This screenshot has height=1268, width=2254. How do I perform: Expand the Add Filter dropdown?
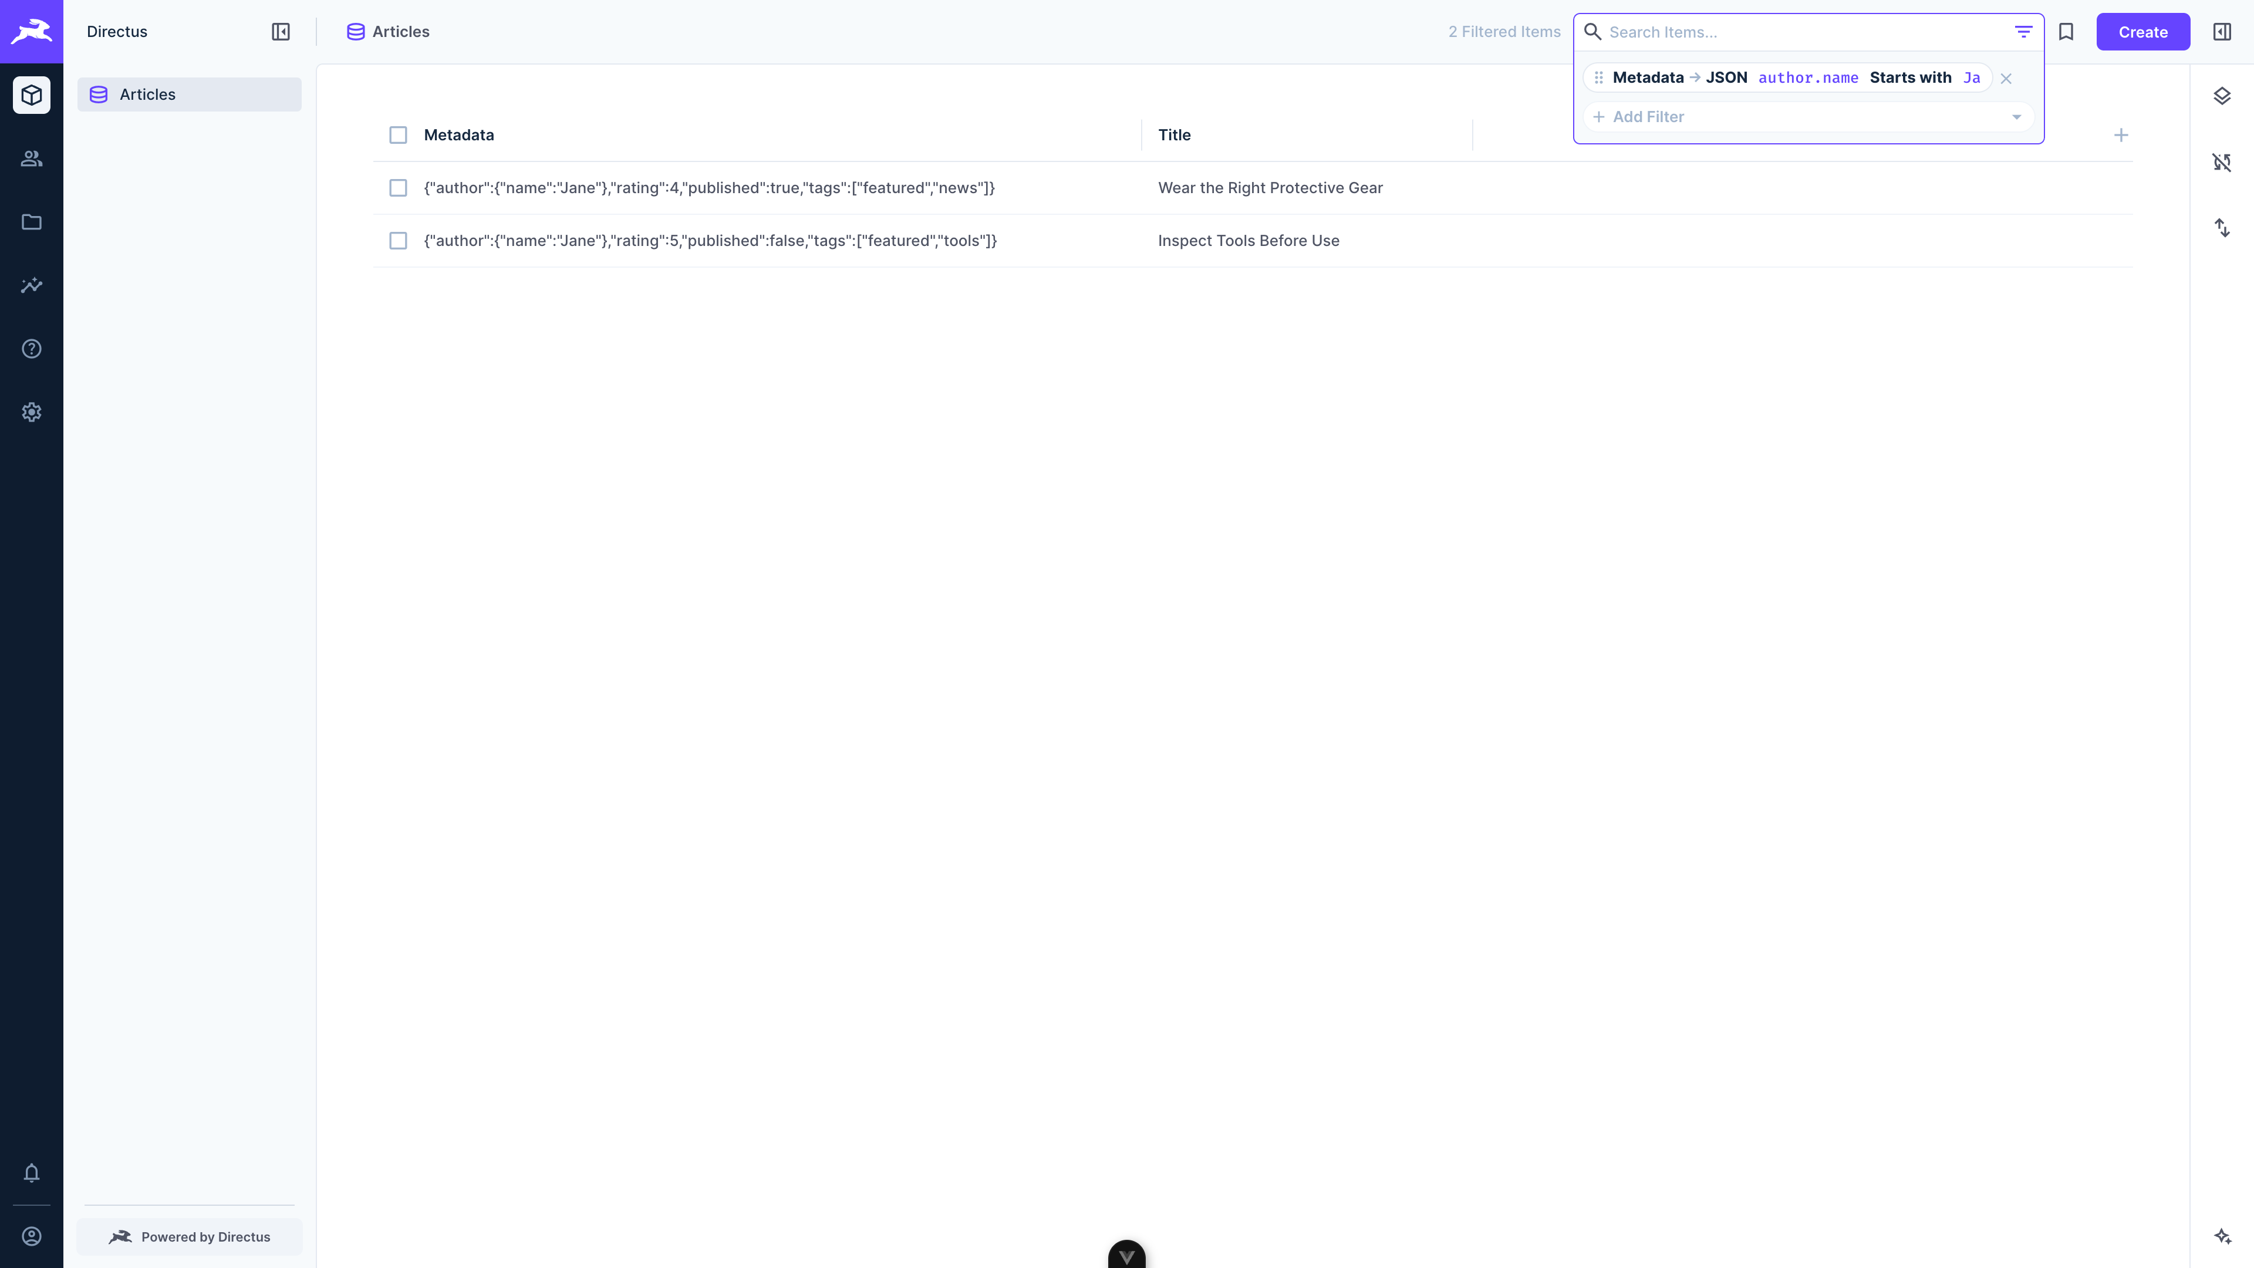(1808, 116)
